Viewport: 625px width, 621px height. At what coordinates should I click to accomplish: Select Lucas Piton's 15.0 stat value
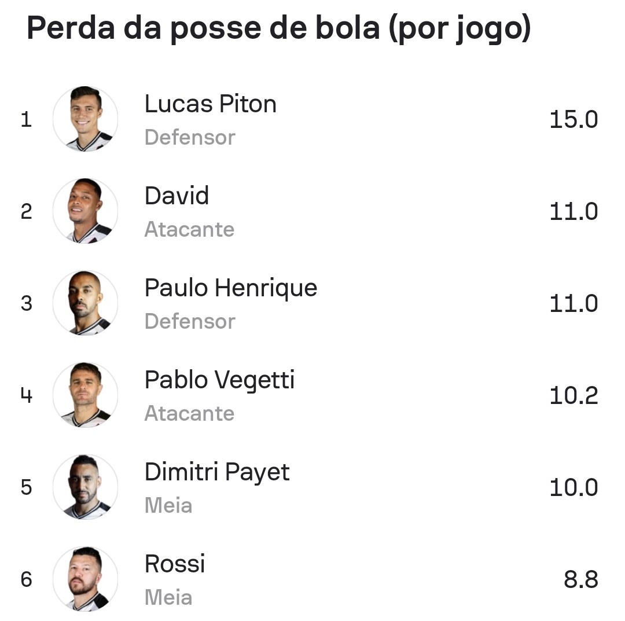[573, 120]
